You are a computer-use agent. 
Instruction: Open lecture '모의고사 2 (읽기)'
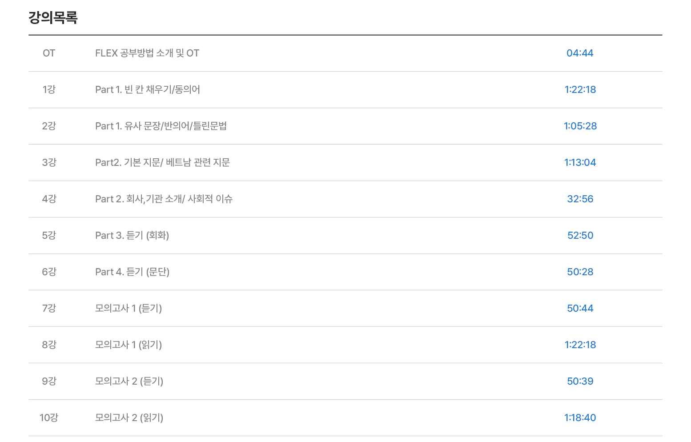tap(129, 418)
